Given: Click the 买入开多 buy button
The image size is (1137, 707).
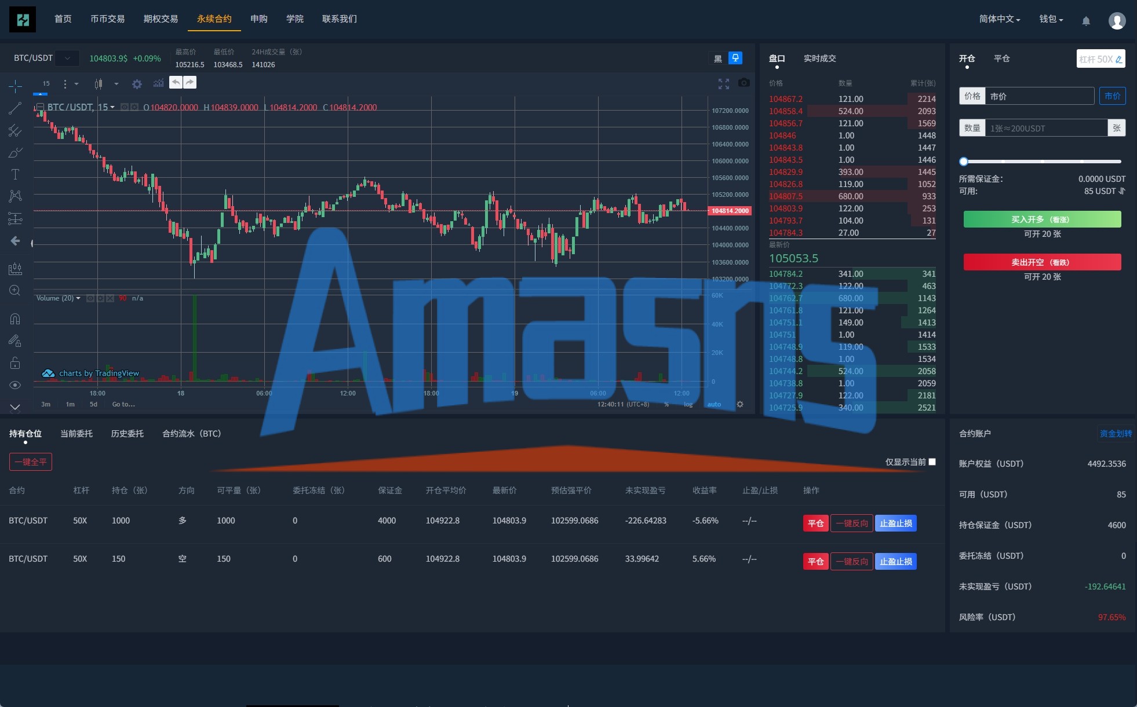Looking at the screenshot, I should pyautogui.click(x=1042, y=219).
